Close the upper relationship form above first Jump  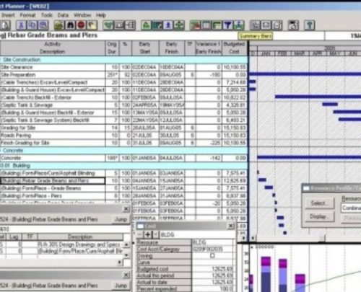pos(126,209)
